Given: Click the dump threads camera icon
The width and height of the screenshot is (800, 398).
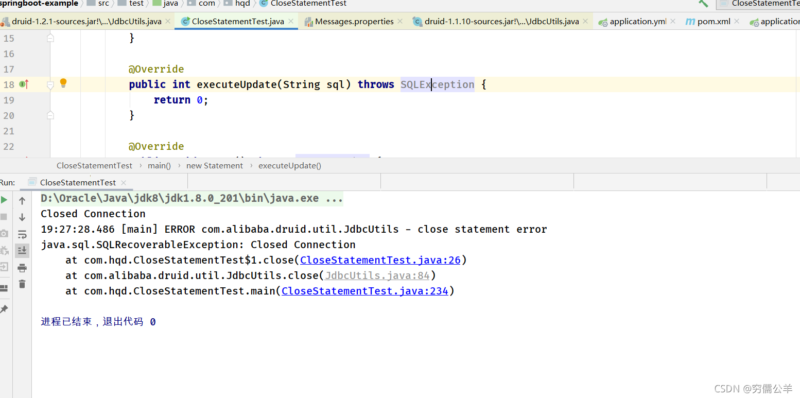Looking at the screenshot, I should 4,233.
